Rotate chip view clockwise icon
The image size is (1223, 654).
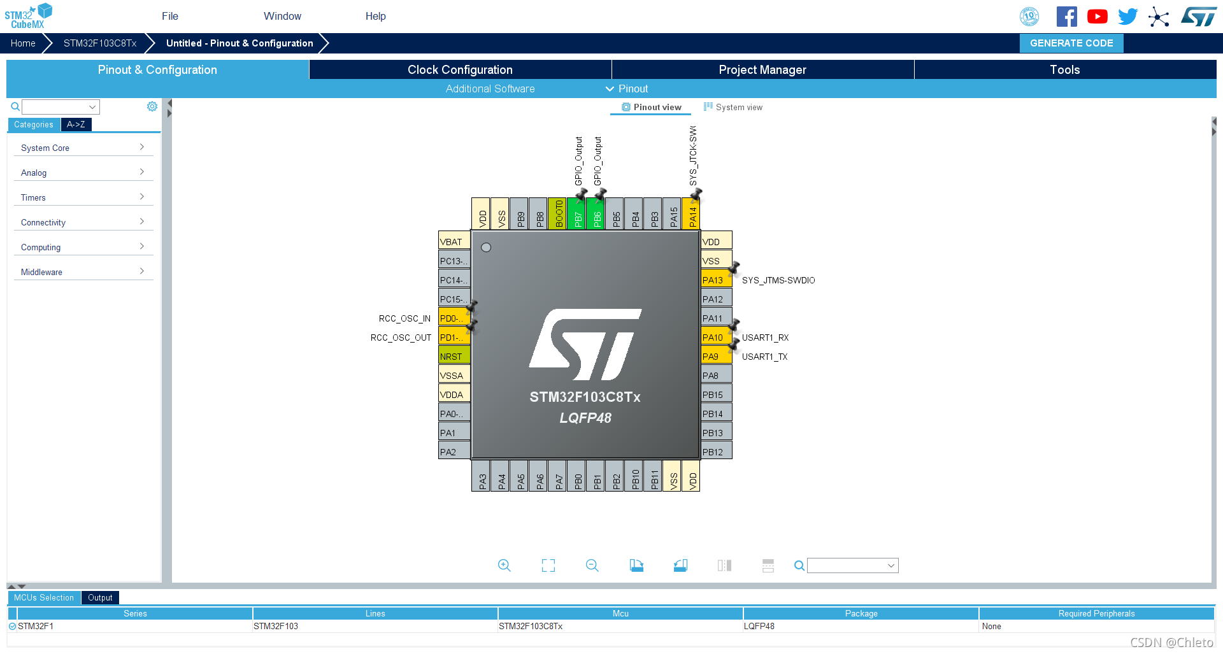pyautogui.click(x=636, y=565)
